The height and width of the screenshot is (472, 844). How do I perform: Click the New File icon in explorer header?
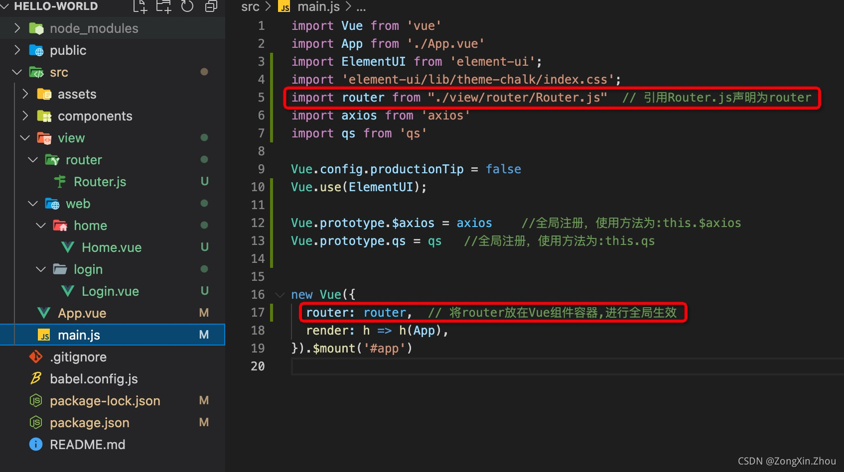coord(140,6)
